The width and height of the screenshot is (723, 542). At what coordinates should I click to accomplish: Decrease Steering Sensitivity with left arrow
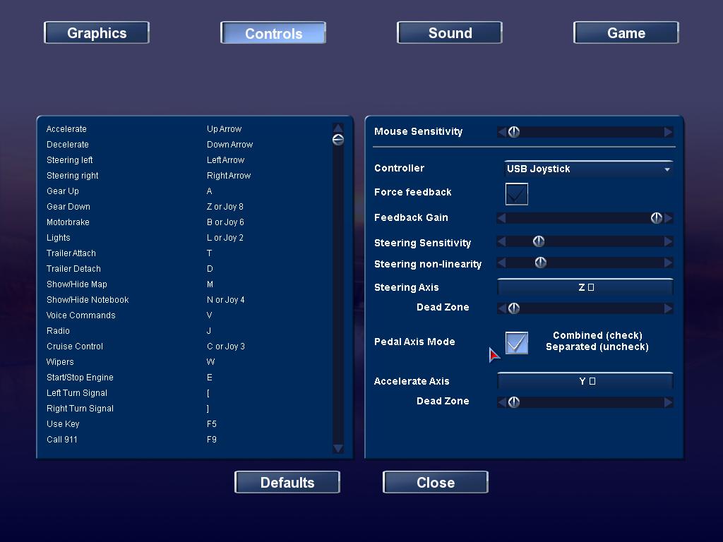click(x=502, y=241)
